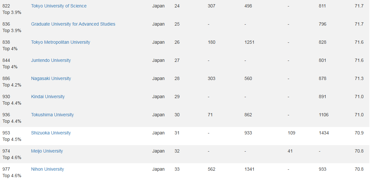
Task: Open the Nihon University link
Action: click(x=48, y=169)
